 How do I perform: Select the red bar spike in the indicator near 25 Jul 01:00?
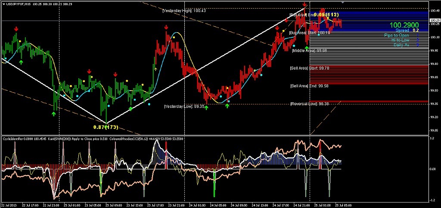[320, 154]
